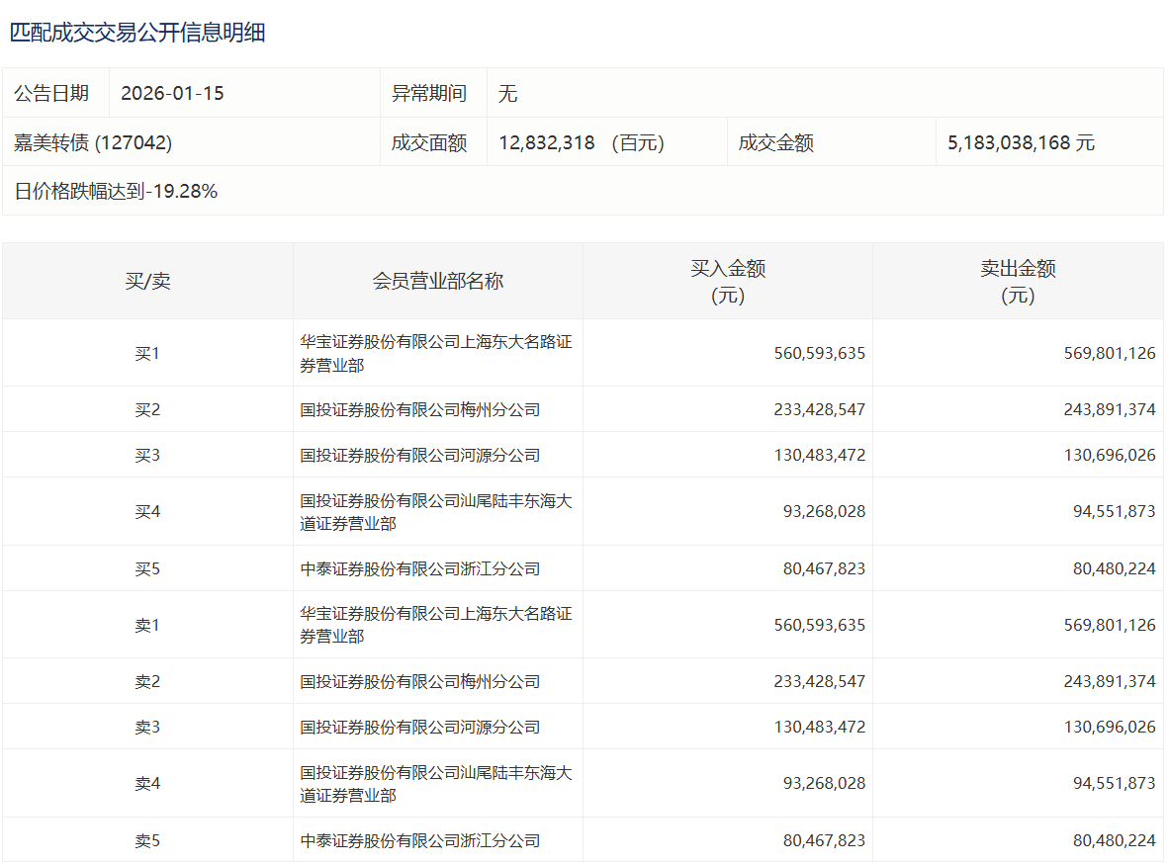The height and width of the screenshot is (866, 1169).
Task: Click the 卖出金额 (元) column header
Action: (1018, 282)
